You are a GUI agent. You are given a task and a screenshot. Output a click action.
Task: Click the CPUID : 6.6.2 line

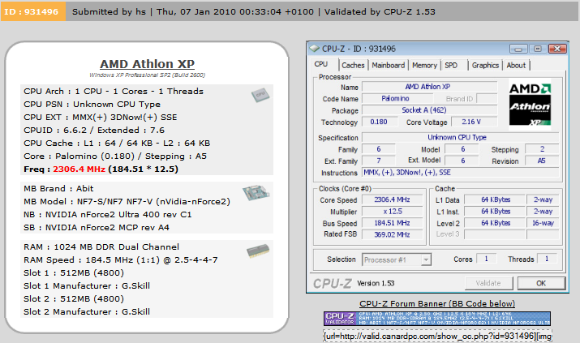tap(94, 130)
